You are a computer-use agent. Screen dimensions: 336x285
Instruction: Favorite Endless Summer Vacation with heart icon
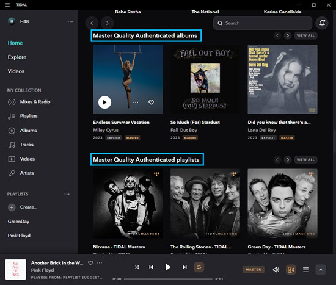coord(151,103)
